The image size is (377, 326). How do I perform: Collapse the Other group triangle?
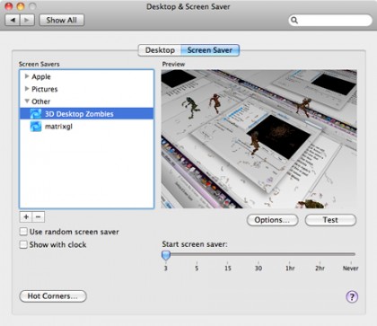(27, 101)
